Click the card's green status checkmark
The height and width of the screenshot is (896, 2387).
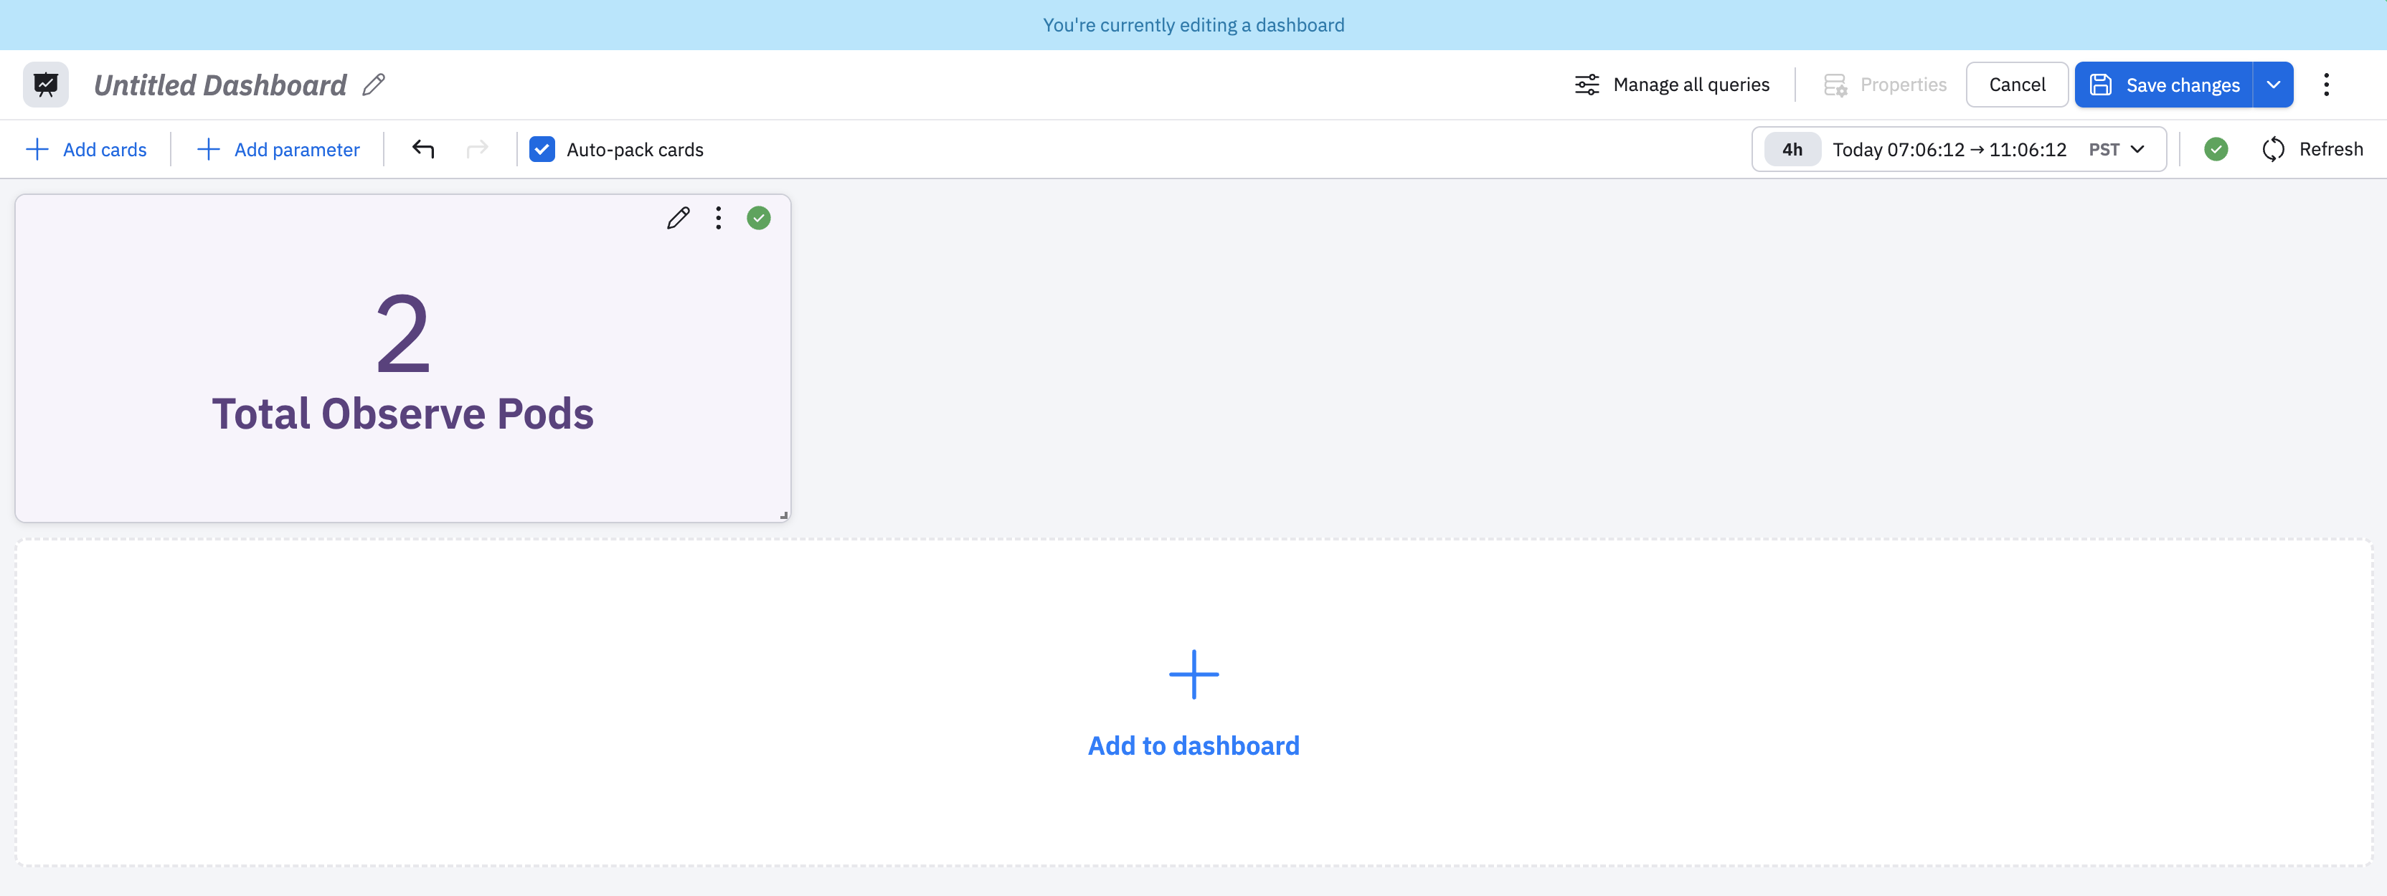[759, 217]
